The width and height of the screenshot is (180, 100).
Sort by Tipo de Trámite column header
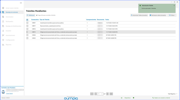[44, 20]
